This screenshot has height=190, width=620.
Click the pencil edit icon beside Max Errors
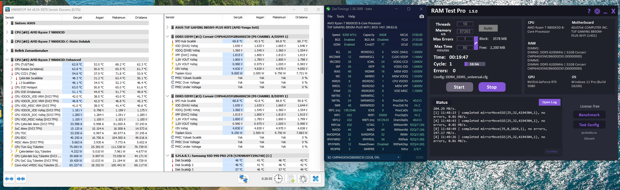coord(476,43)
